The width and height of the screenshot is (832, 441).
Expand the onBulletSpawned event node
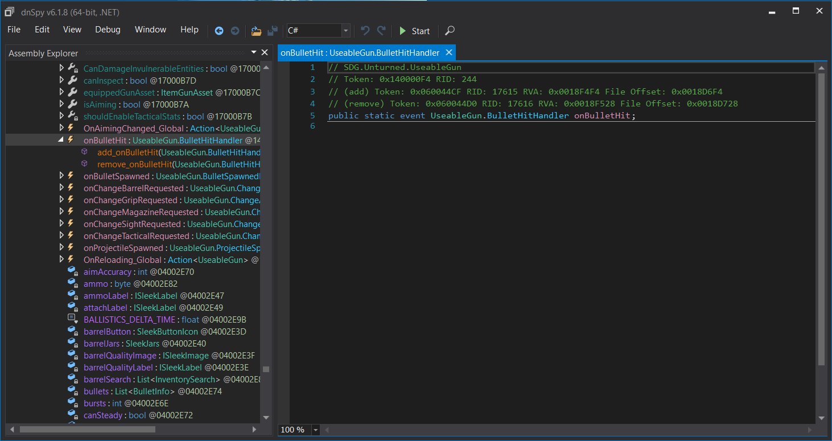61,176
